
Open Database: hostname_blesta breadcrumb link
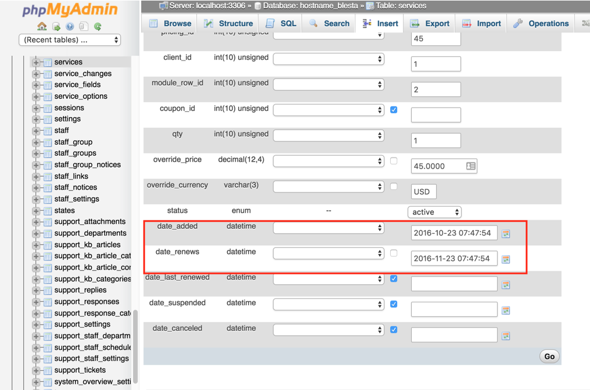point(311,6)
